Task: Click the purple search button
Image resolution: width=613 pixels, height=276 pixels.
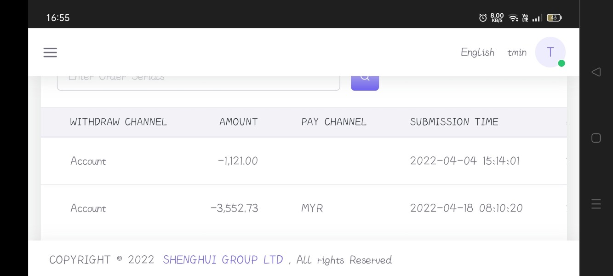Action: [x=365, y=80]
